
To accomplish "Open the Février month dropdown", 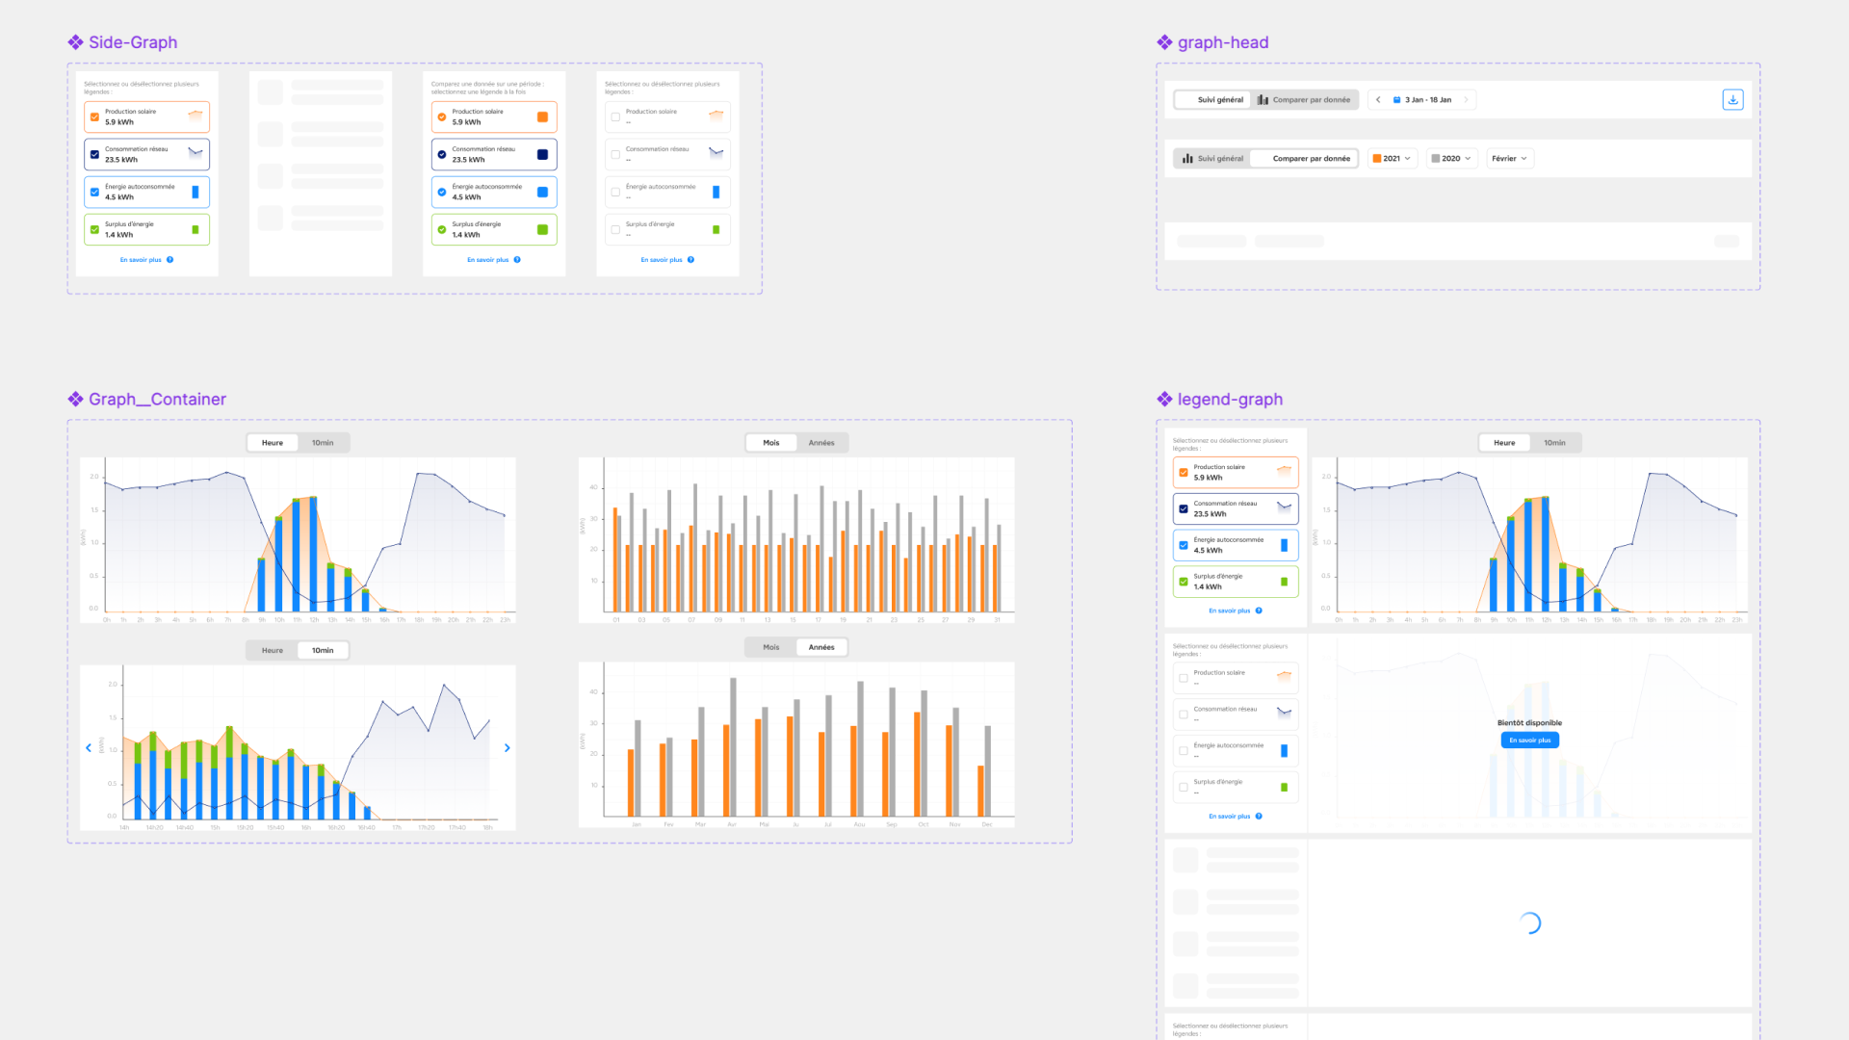I will point(1509,159).
